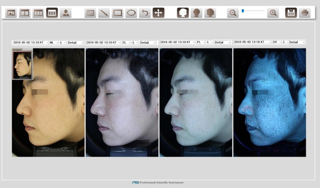
Task: Open the NL light mode dropdown
Action: click(x=54, y=42)
